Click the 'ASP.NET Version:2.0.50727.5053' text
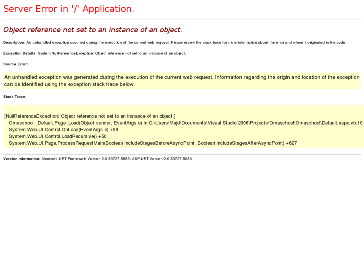This screenshot has height=273, width=364. 162,159
